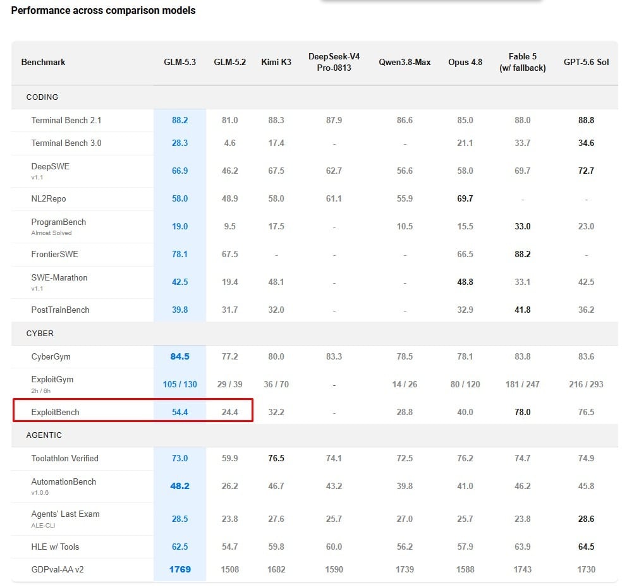The height and width of the screenshot is (587, 627).
Task: Click the HLE w/ Tools benchmark name
Action: [x=55, y=547]
